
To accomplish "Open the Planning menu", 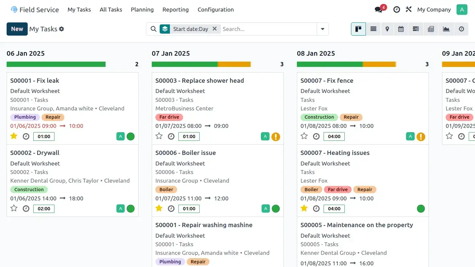I will [x=142, y=10].
